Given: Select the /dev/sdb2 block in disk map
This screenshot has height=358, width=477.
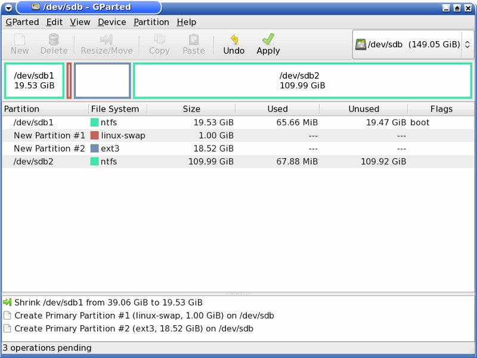Looking at the screenshot, I should tap(302, 81).
